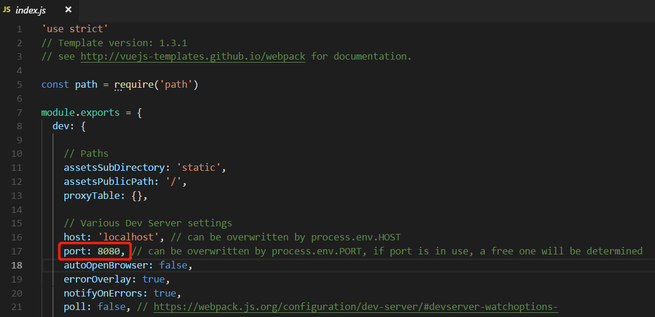
Task: Click line number 17 in gutter
Action: pyautogui.click(x=16, y=251)
